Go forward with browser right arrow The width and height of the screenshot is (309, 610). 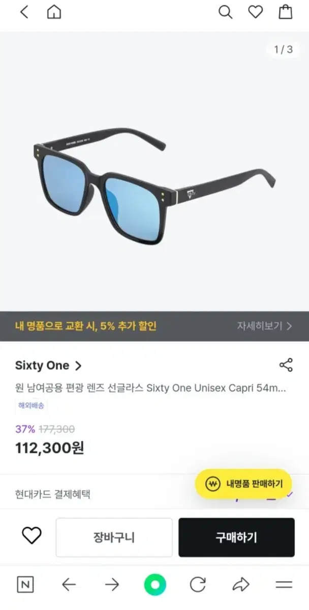click(x=112, y=585)
